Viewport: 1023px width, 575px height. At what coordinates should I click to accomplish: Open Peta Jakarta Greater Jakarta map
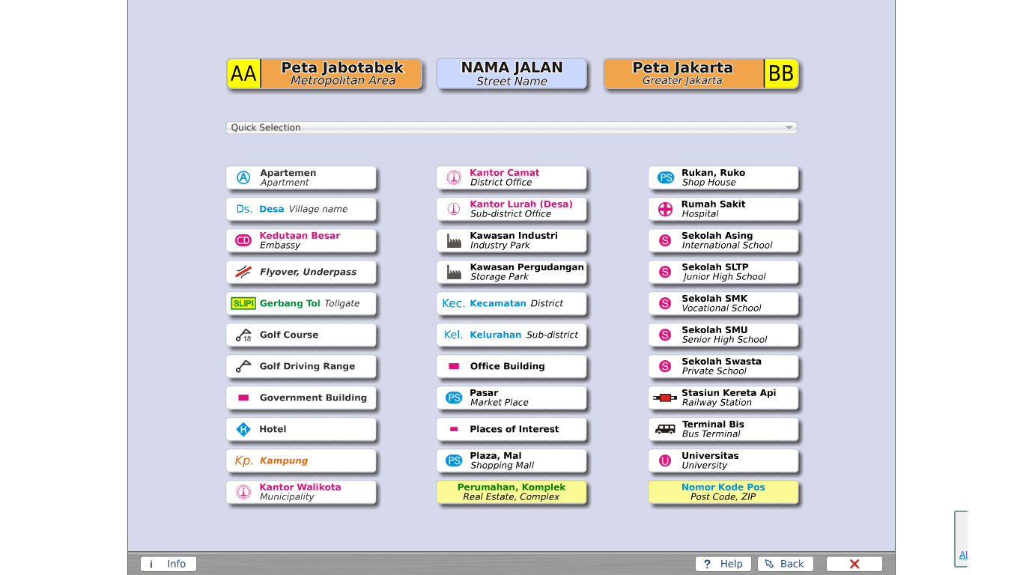701,74
